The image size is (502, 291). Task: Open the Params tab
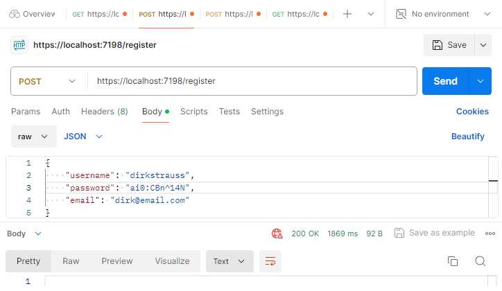(26, 112)
